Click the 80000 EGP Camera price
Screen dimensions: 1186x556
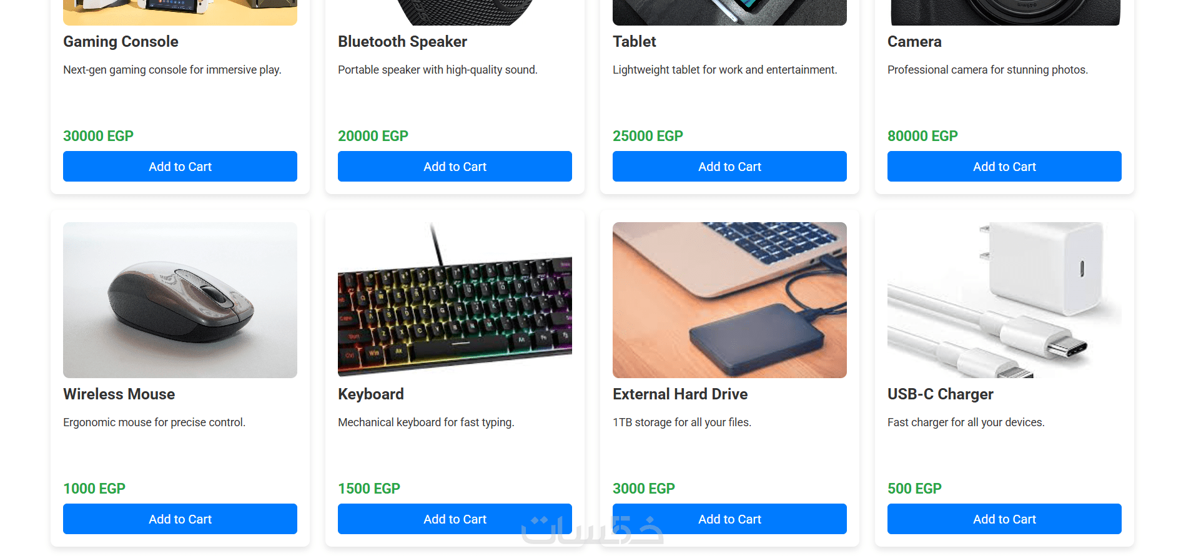point(922,136)
